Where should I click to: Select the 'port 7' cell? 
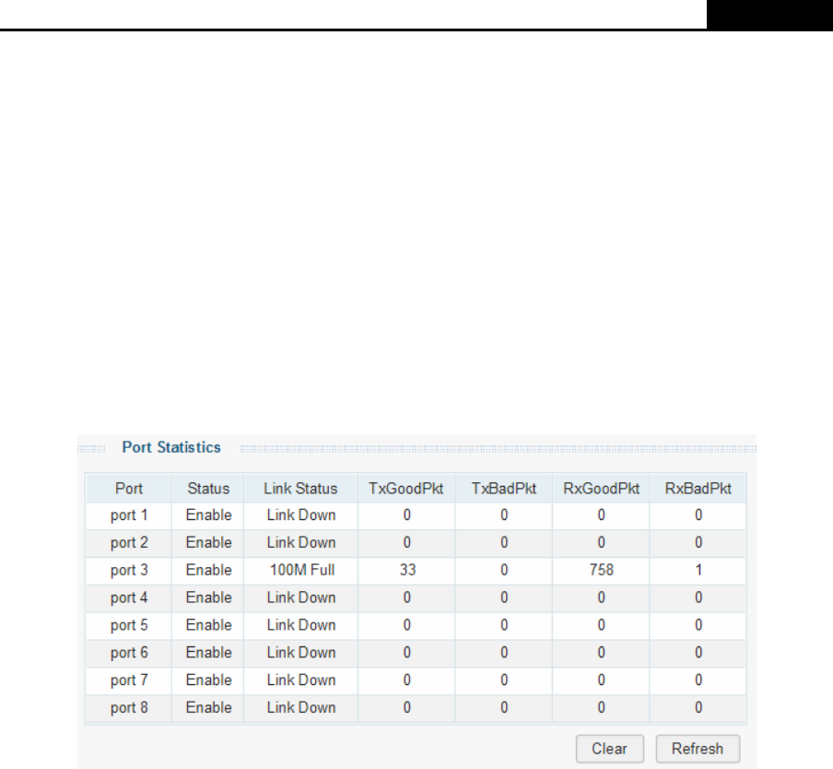[x=129, y=680]
